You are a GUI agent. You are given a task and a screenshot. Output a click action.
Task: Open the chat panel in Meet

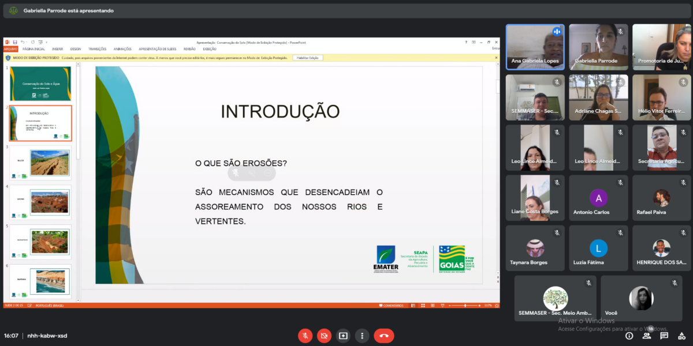point(664,336)
